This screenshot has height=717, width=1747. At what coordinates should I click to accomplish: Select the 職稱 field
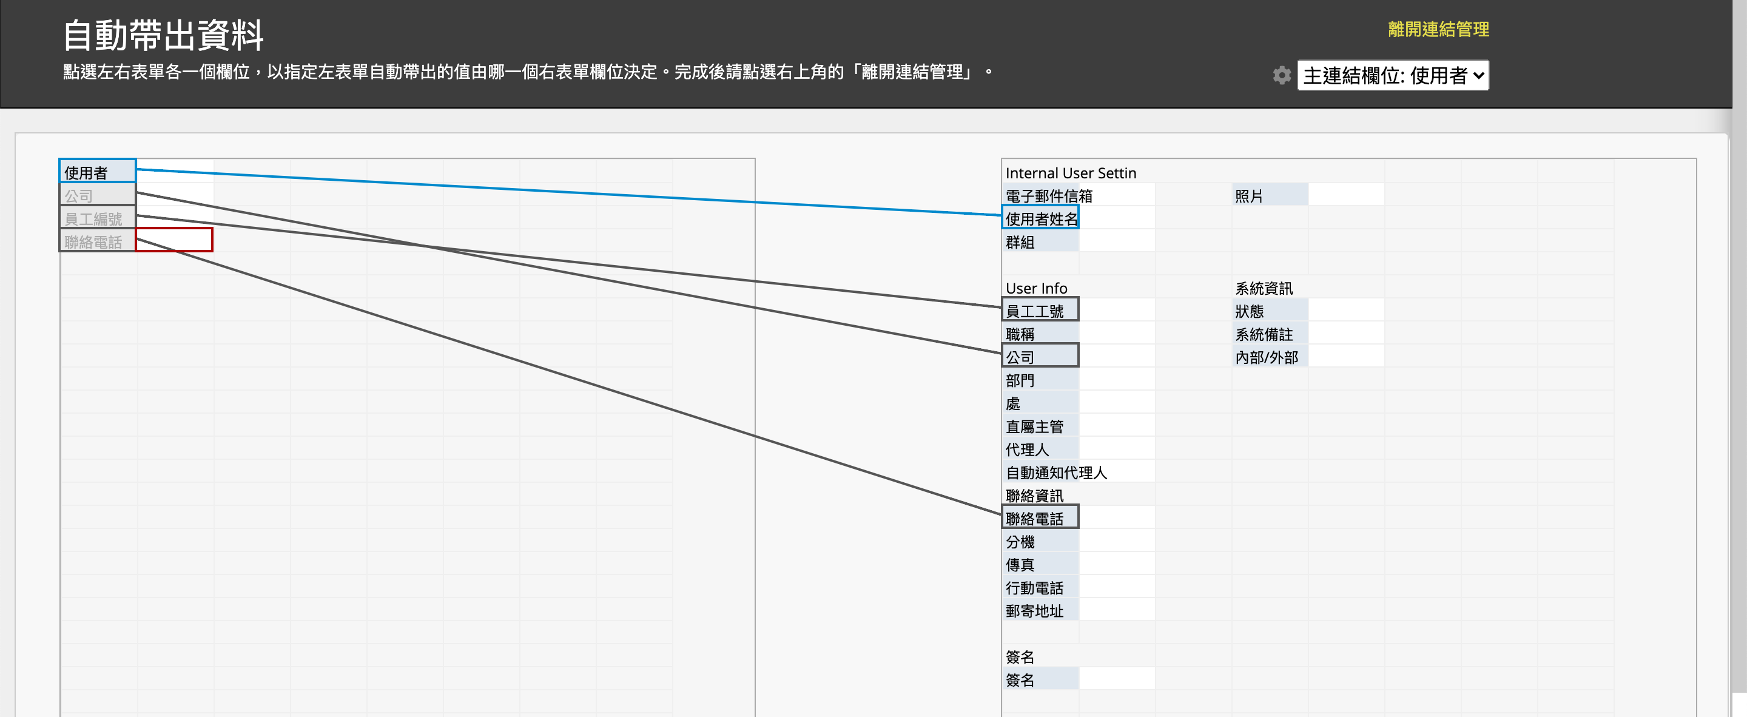[1040, 334]
